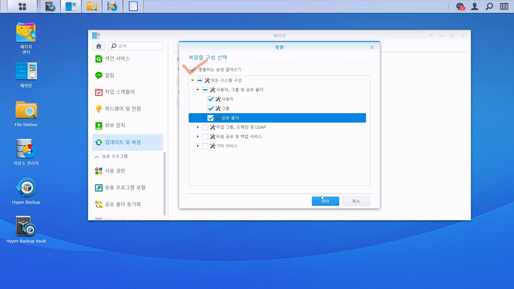Launch Hyper Backup Vault from desktop

tap(26, 227)
